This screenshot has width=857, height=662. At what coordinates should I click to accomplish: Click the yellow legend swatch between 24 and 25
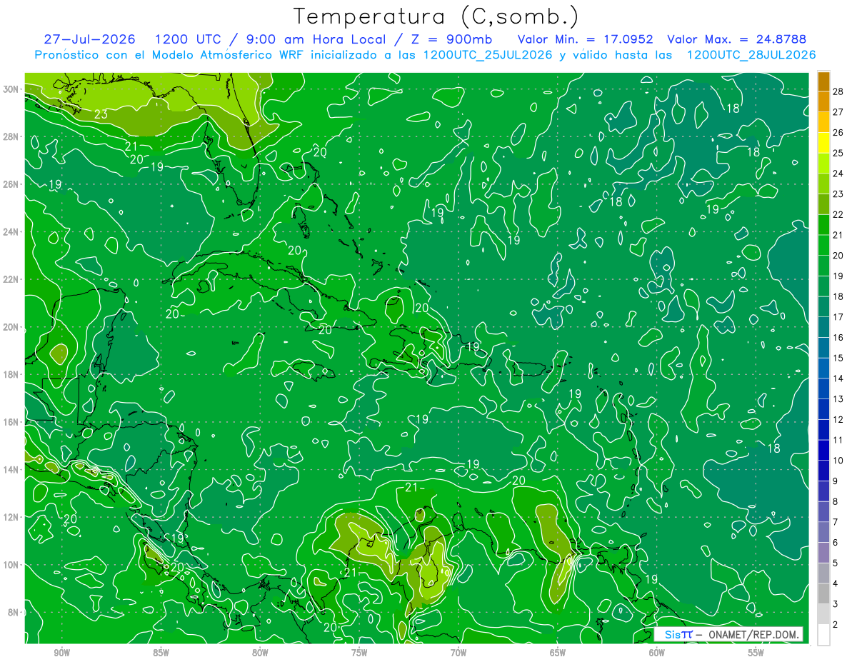[823, 164]
